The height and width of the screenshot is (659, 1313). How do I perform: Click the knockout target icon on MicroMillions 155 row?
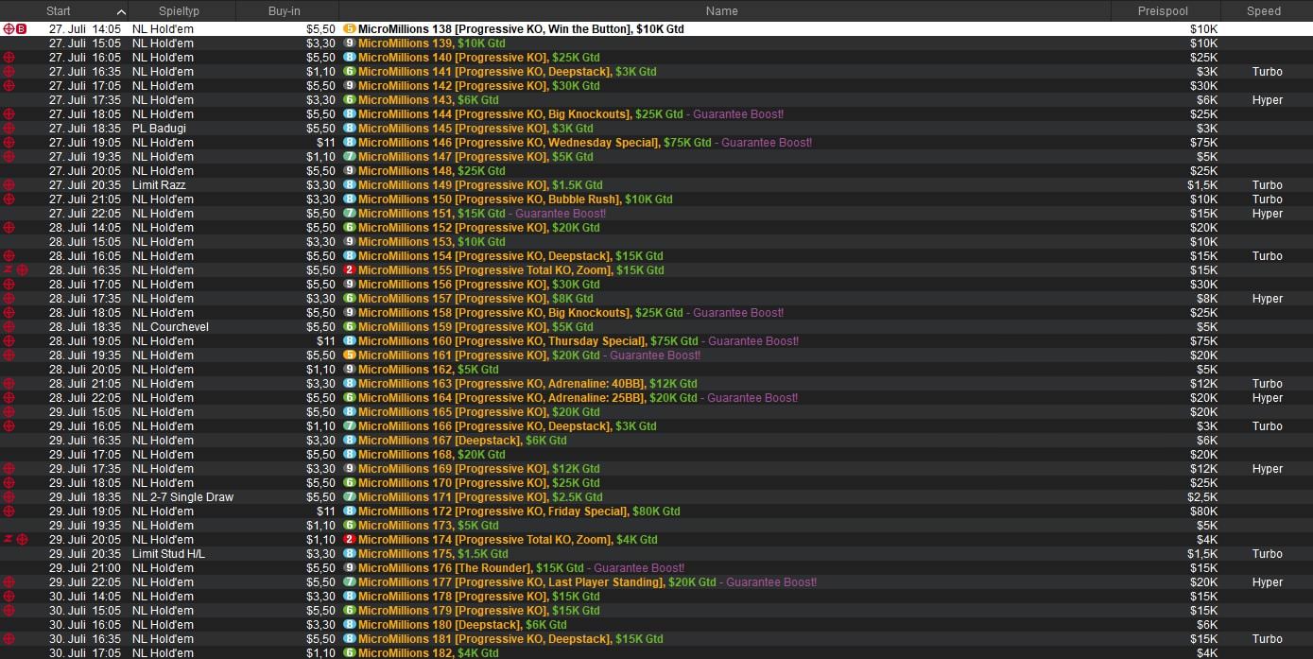[22, 270]
